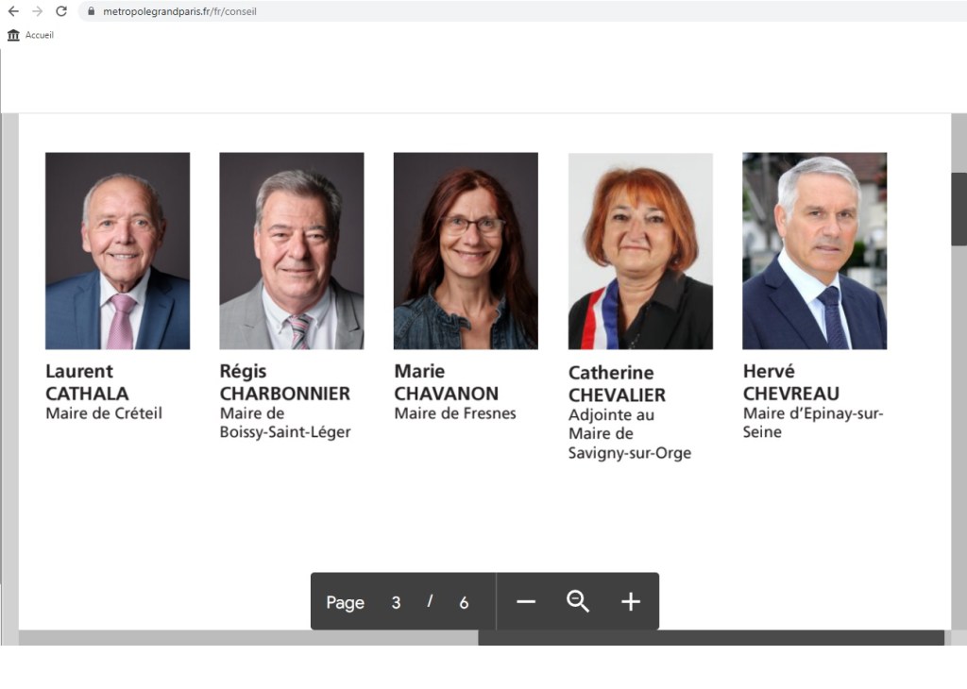Click the Accueil bookmark building icon
The image size is (967, 689).
pyautogui.click(x=13, y=35)
